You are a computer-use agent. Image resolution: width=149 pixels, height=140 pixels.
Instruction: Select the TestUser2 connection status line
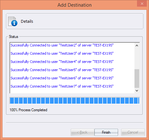point(62,45)
